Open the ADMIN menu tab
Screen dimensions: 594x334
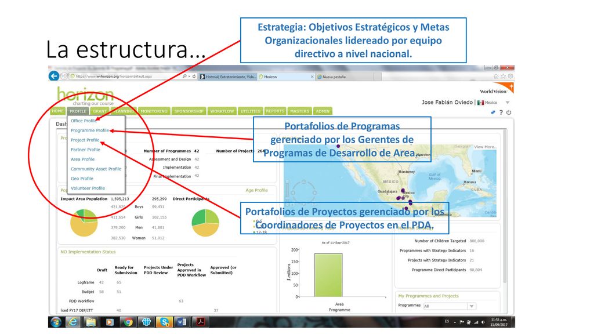tap(323, 111)
